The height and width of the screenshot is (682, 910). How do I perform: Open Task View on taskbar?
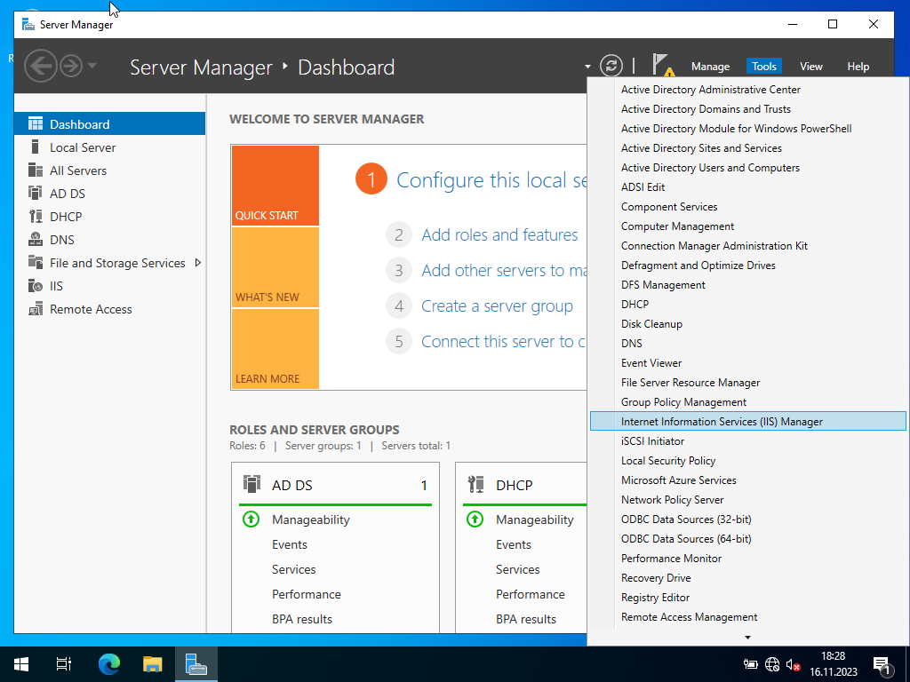point(64,664)
